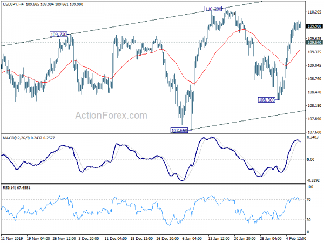
Task: Click the 109.335 price axis value
Action: pyautogui.click(x=314, y=52)
